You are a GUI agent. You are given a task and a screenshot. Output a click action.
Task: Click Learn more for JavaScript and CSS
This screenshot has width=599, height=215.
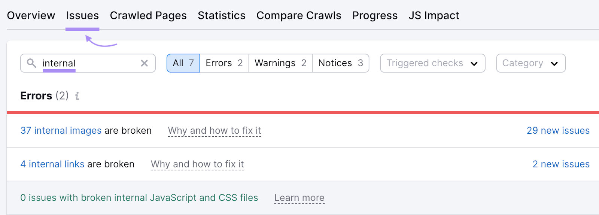(299, 198)
